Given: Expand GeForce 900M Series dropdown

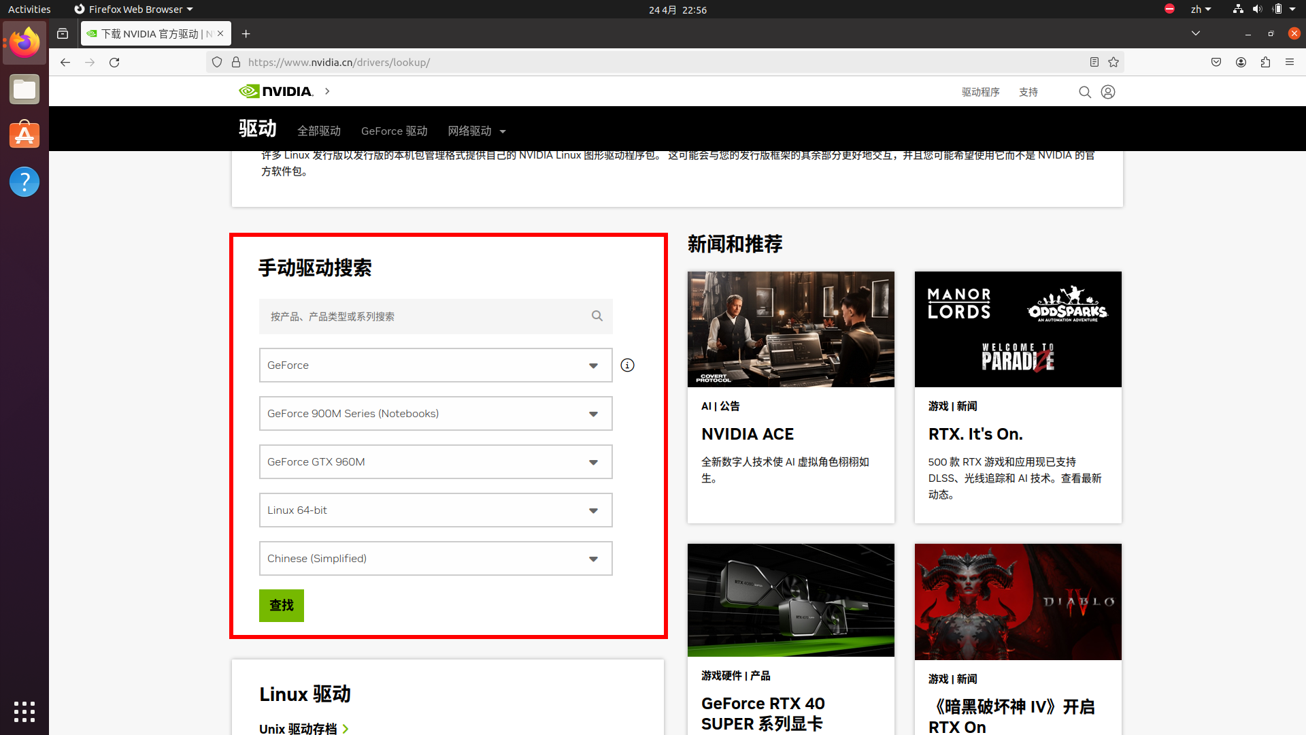Looking at the screenshot, I should (435, 414).
